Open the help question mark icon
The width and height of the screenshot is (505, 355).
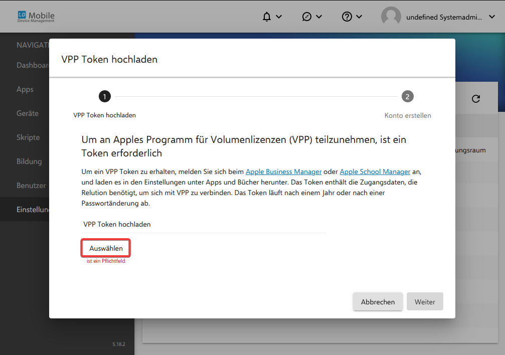347,17
